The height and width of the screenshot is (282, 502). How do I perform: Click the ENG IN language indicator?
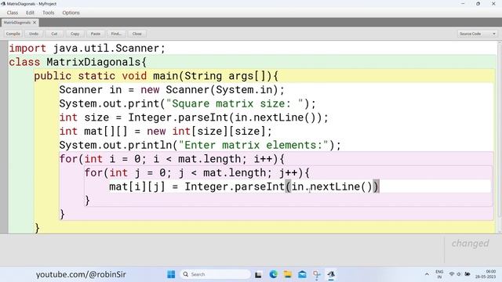(x=439, y=274)
